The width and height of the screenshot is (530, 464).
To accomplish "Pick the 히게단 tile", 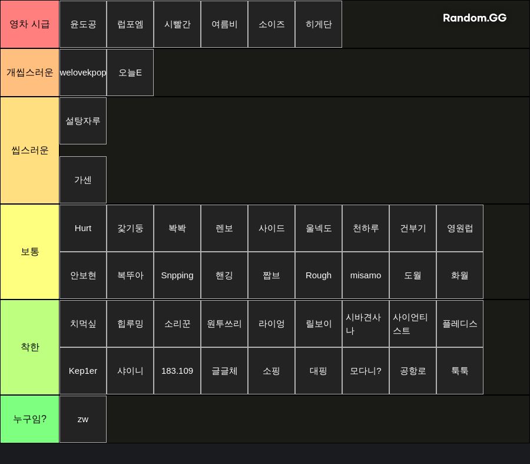I will coord(319,24).
